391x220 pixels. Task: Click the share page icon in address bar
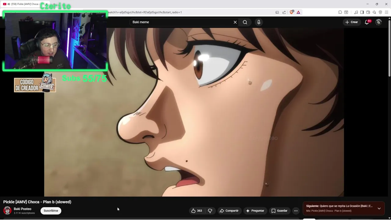tap(284, 12)
